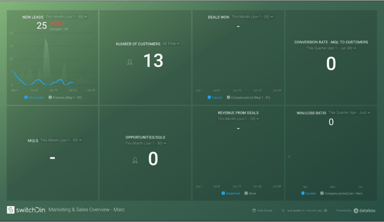Viewport: 384px width, 222px height.
Task: Open the New Leads date range dropdown
Action: 66,17
